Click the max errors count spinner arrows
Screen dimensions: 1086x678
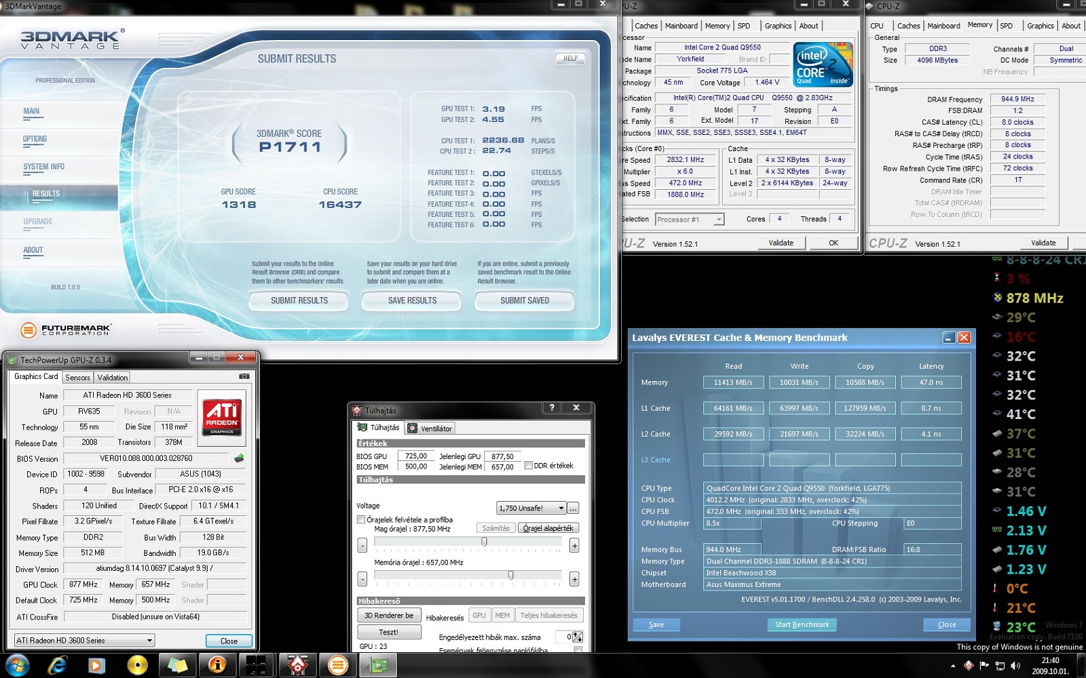pyautogui.click(x=578, y=637)
